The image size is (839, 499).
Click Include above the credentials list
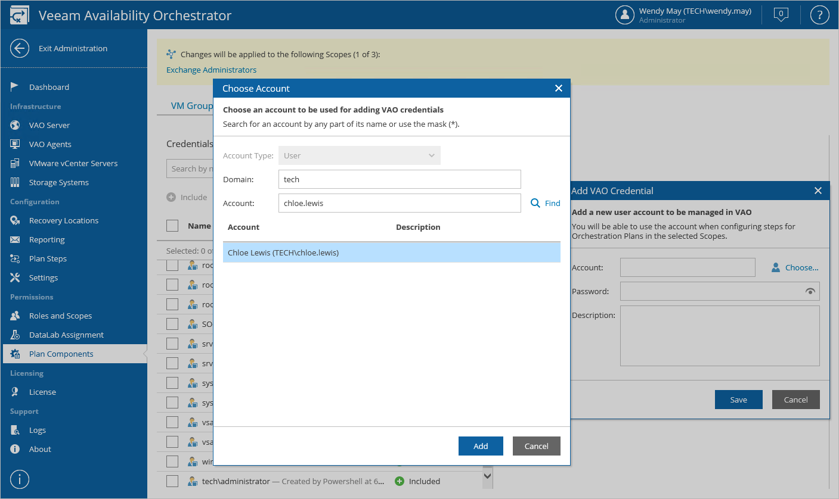click(187, 197)
